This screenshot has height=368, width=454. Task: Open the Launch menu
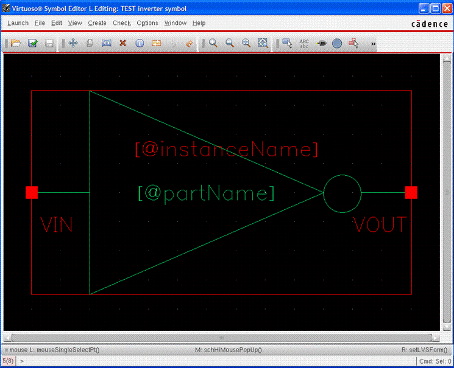[18, 23]
